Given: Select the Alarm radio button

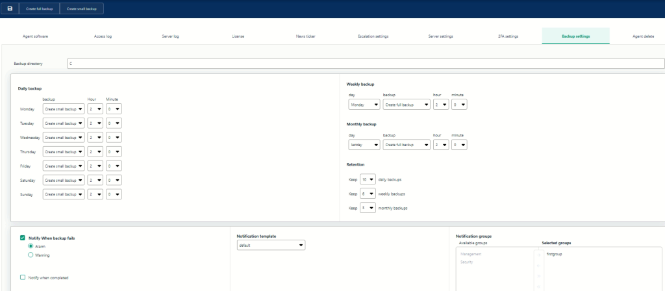Looking at the screenshot, I should click(x=31, y=246).
